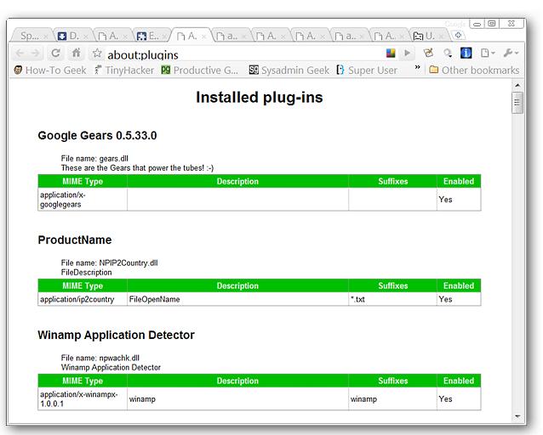Click the blue info extension icon
Screen dimensions: 543x435
(466, 54)
